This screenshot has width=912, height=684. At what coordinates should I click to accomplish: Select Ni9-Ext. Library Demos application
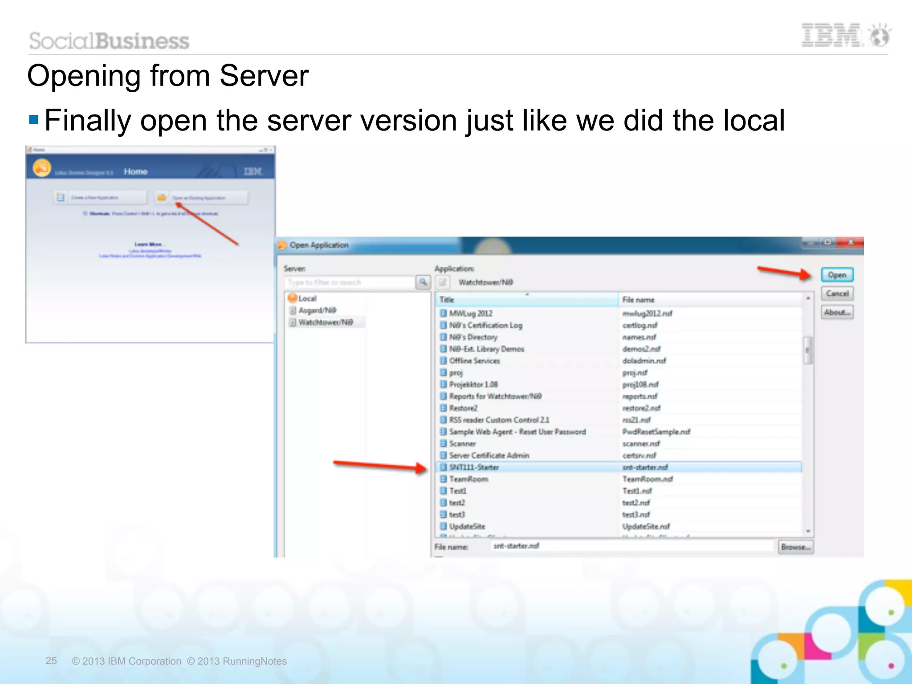click(x=619, y=349)
